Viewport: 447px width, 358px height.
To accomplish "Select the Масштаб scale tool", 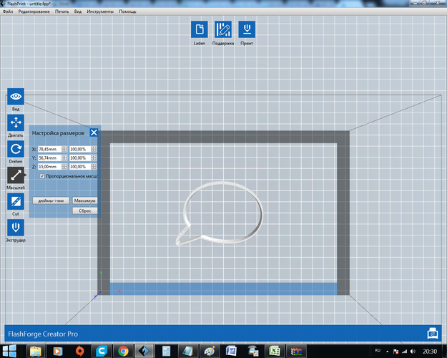I will (16, 175).
